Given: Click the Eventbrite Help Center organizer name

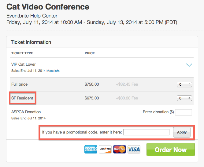Looking at the screenshot, I should click(x=32, y=16).
